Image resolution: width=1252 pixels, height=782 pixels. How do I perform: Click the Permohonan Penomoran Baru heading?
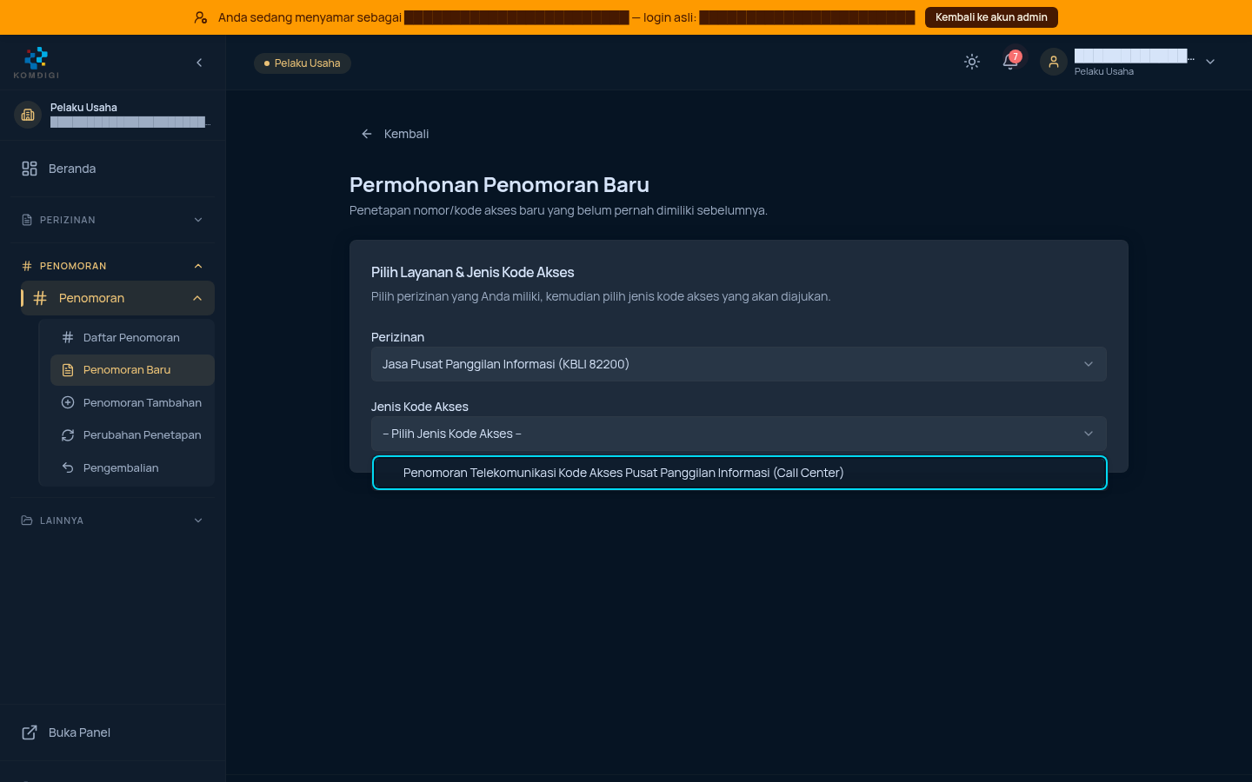(499, 185)
